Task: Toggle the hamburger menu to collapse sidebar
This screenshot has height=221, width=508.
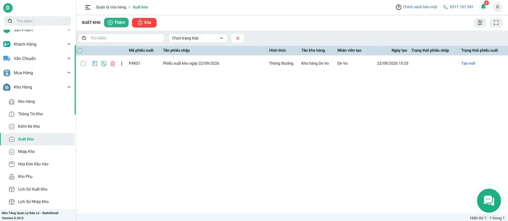Action: pyautogui.click(x=88, y=7)
